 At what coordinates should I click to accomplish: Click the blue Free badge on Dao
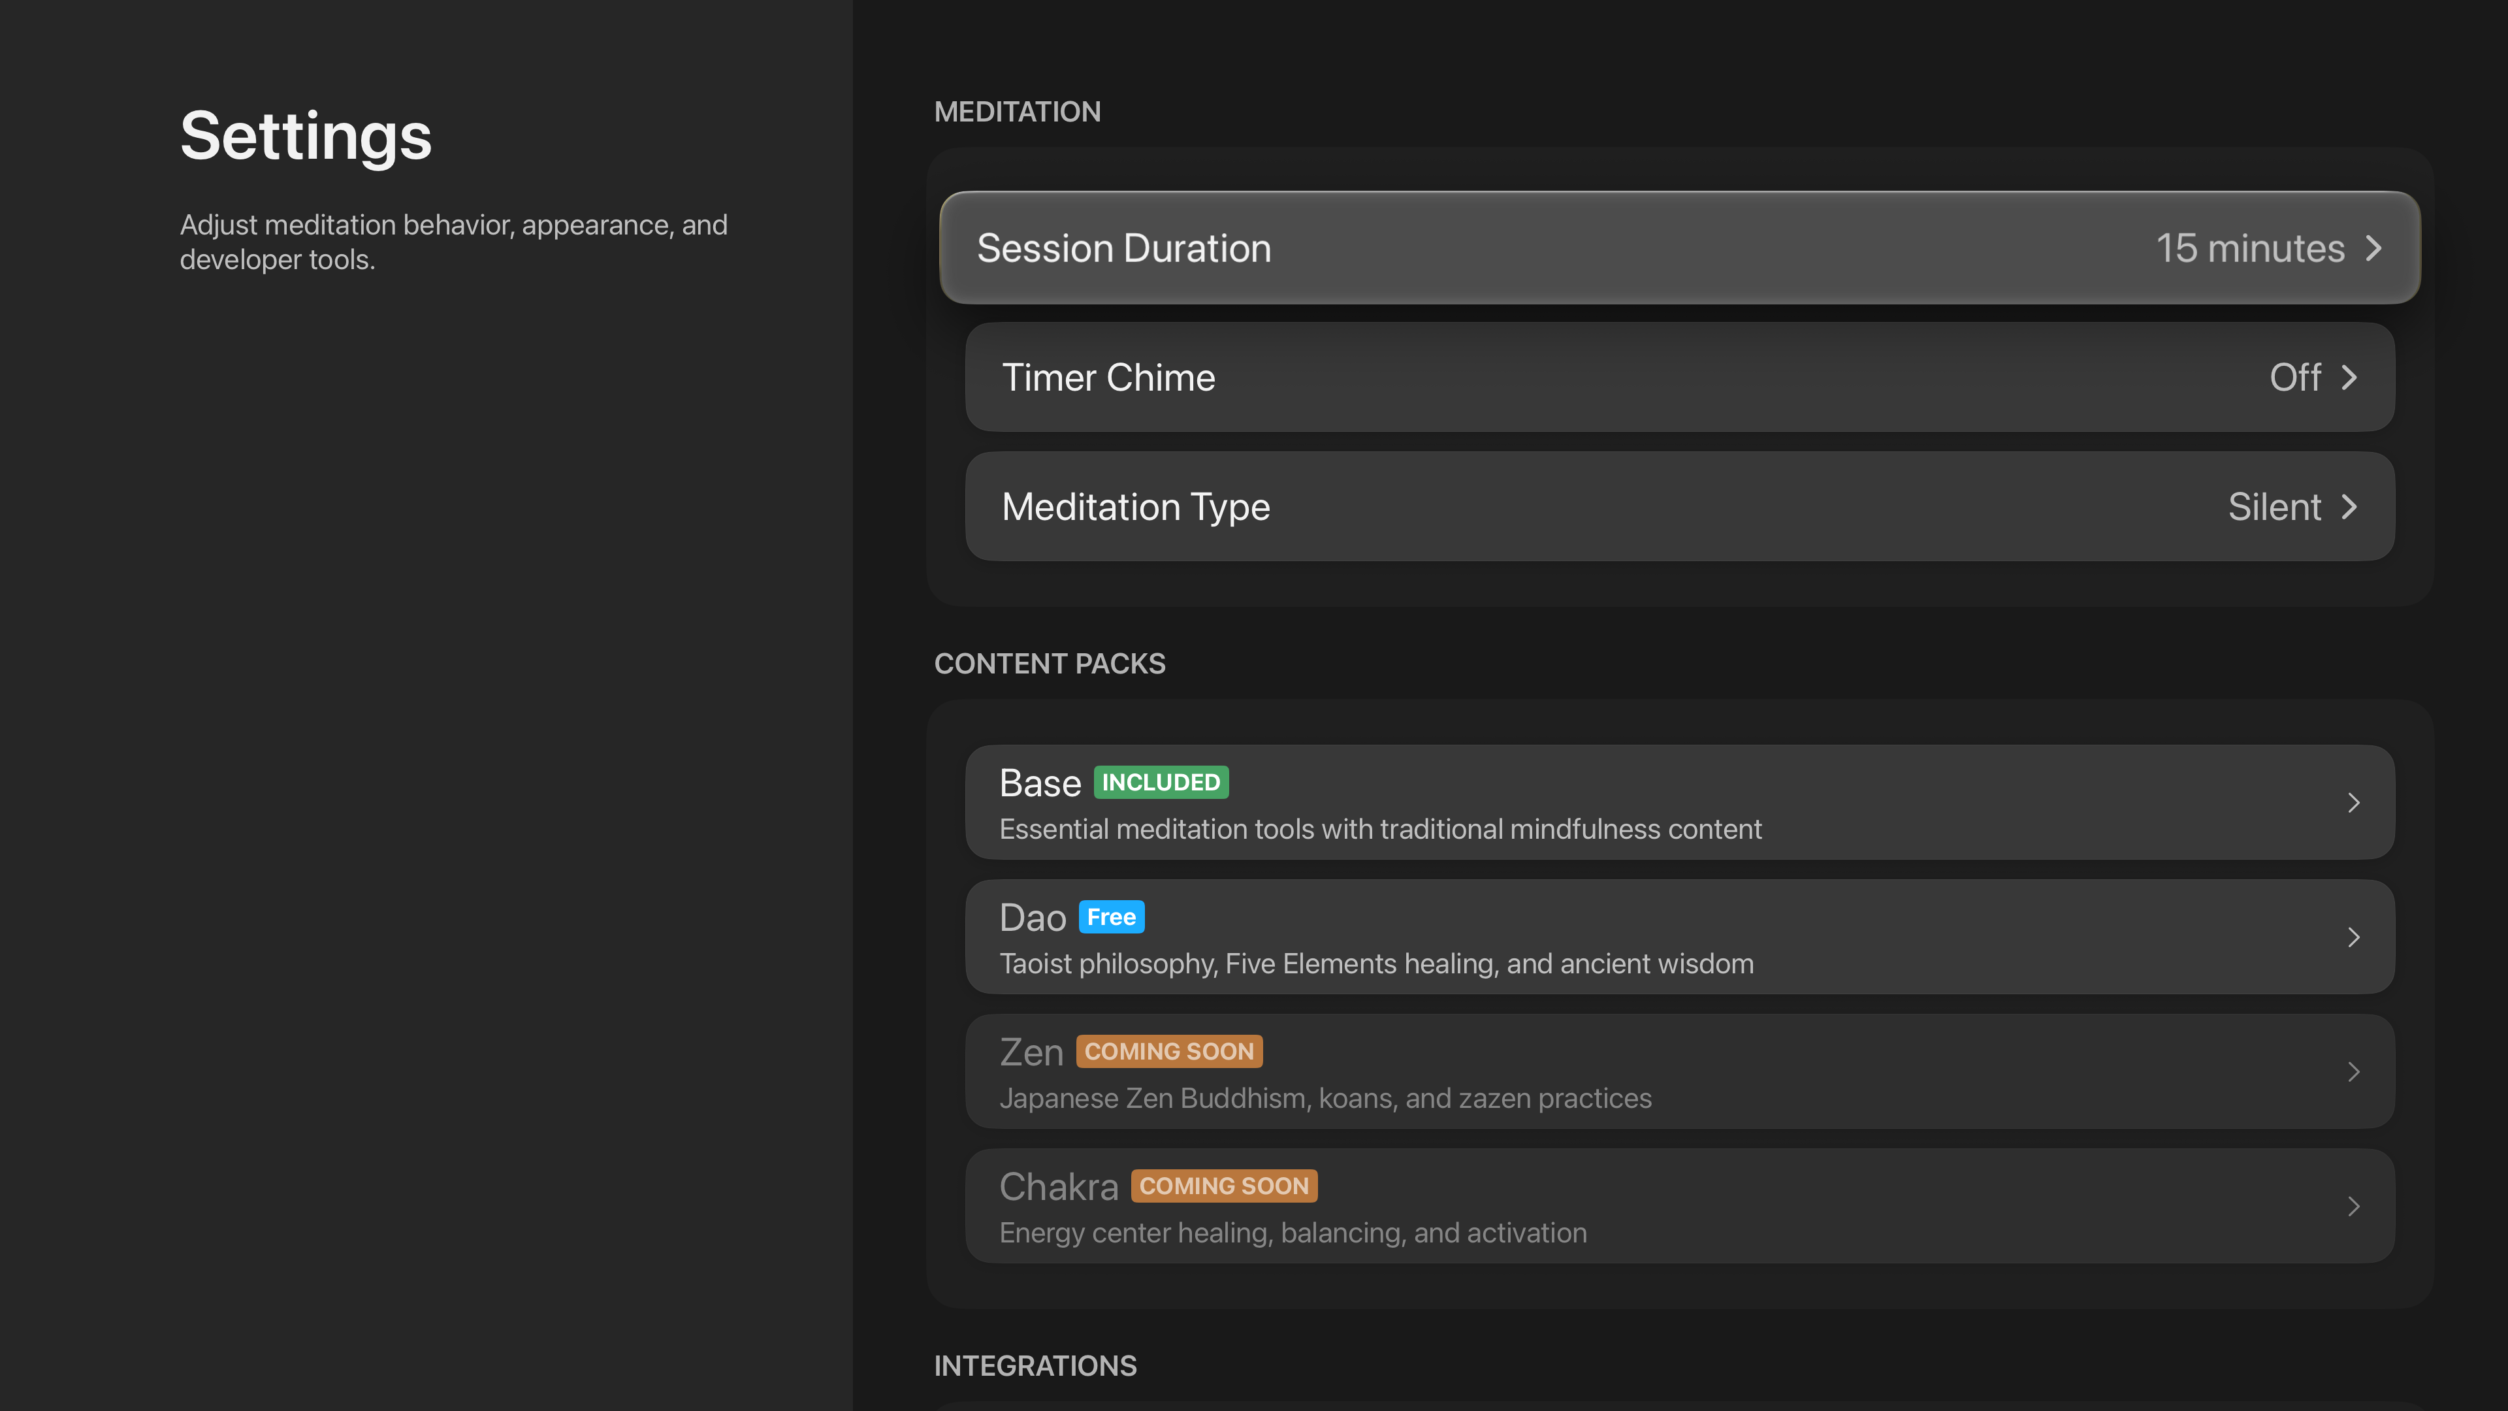[x=1111, y=916]
